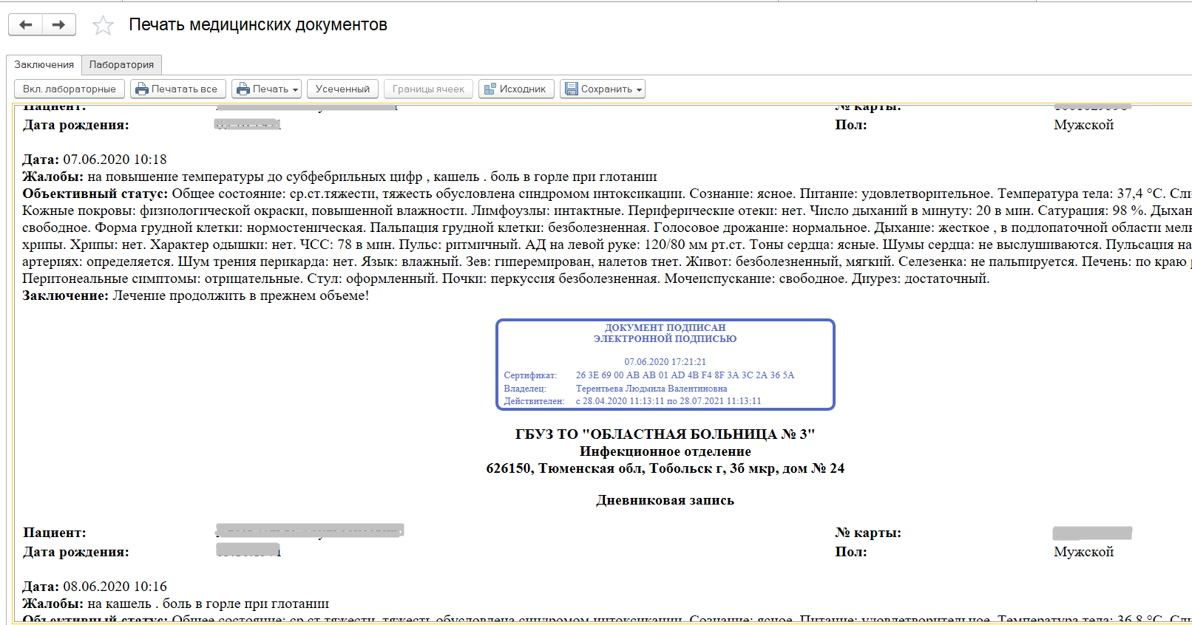Click hospital name "ОБЛАСТНАЯ БОЛЬНИЦА № 3"

pos(665,434)
